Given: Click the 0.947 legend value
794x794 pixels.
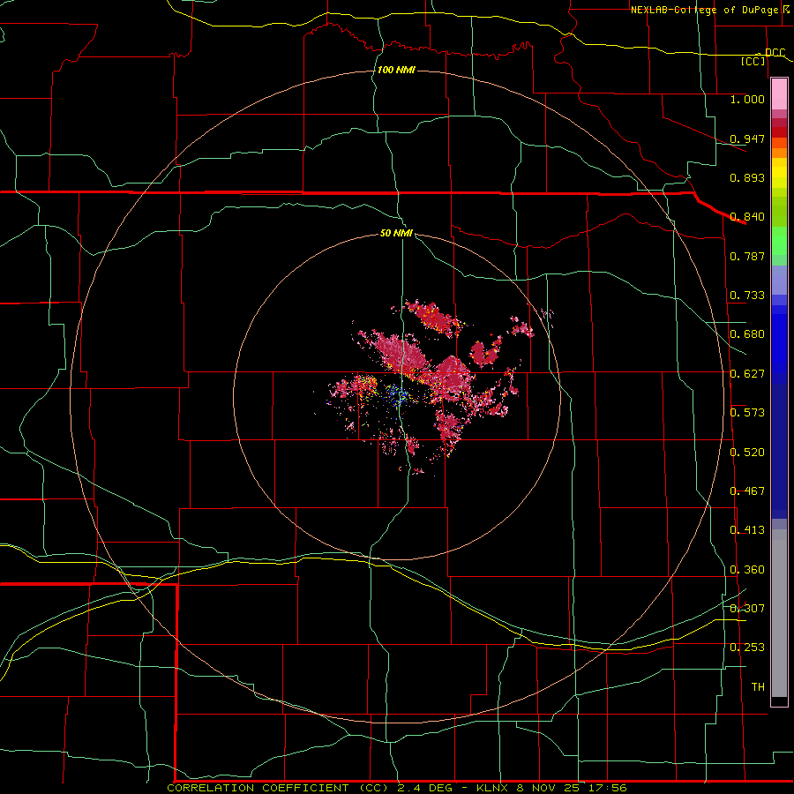Looking at the screenshot, I should tap(747, 139).
